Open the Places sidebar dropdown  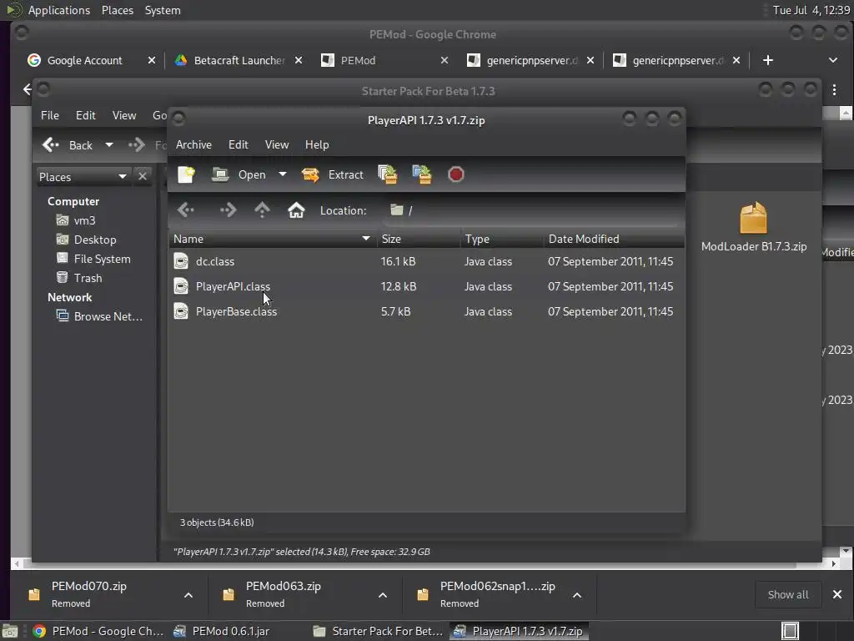[x=83, y=177]
